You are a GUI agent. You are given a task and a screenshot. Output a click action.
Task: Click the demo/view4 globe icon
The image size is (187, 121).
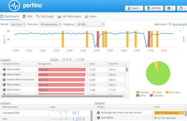coord(4,75)
